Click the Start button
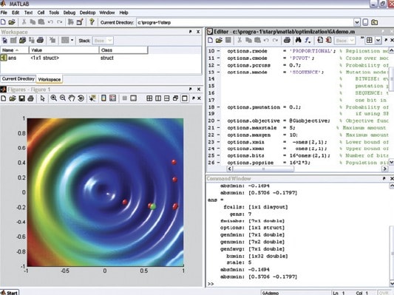The height and width of the screenshot is (295, 394). (10, 293)
